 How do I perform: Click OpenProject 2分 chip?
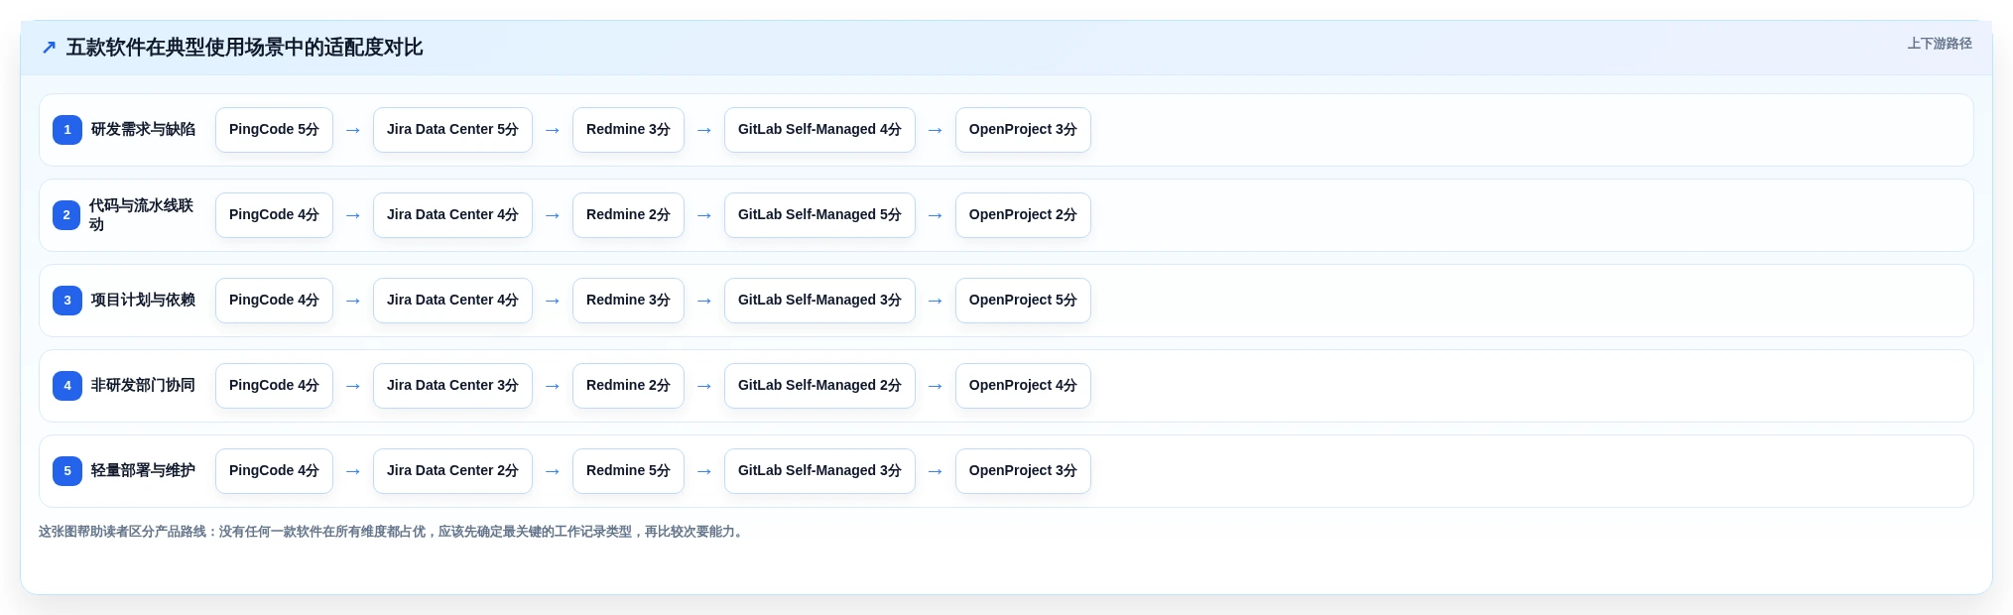point(1023,215)
